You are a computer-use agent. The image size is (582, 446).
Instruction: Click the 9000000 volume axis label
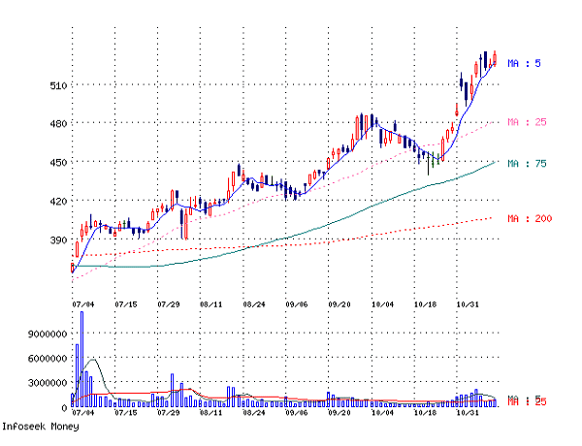point(48,334)
